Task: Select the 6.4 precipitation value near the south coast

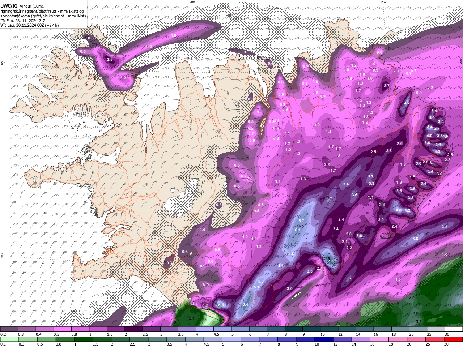Action: click(x=245, y=304)
